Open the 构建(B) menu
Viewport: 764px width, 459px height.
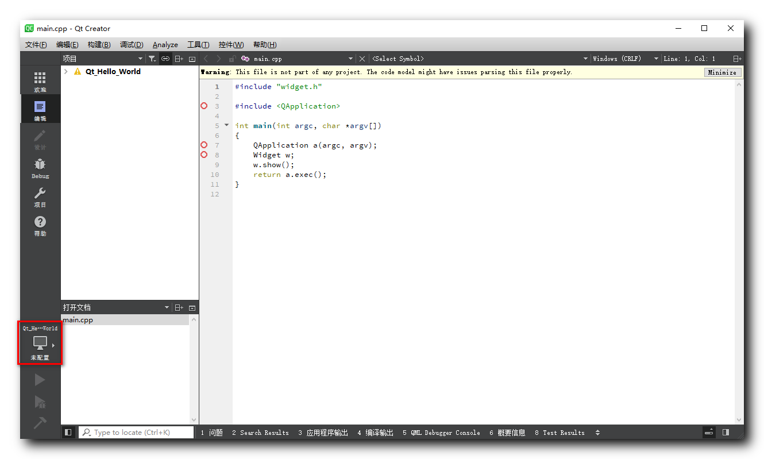(x=99, y=45)
